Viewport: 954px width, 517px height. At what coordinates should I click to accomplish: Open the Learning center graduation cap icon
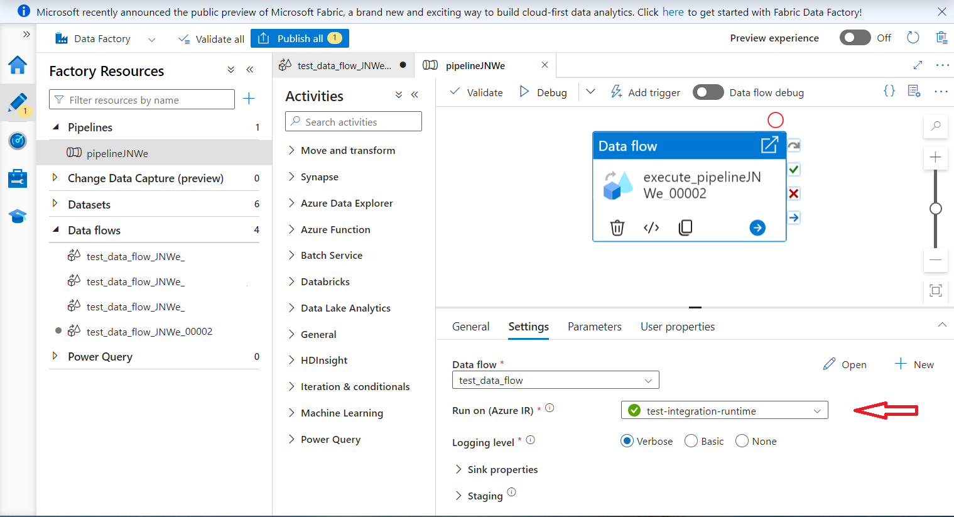click(x=18, y=217)
